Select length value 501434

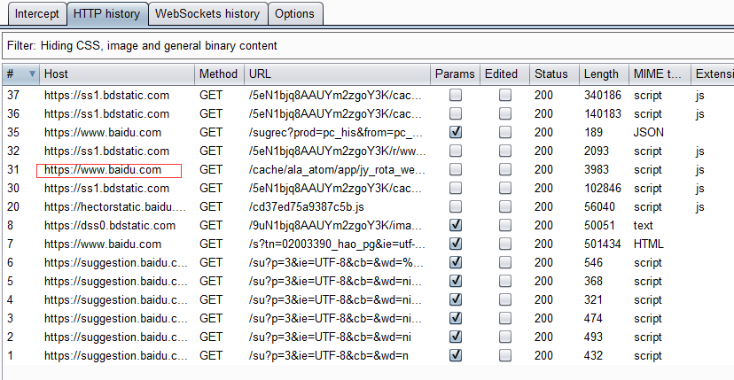(603, 244)
